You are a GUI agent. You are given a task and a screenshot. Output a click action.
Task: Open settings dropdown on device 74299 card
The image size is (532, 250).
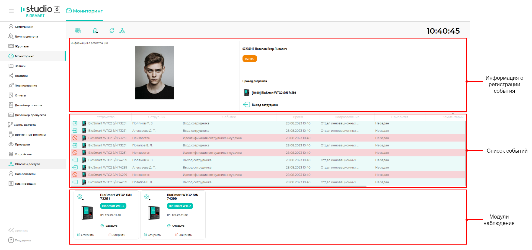147,197
